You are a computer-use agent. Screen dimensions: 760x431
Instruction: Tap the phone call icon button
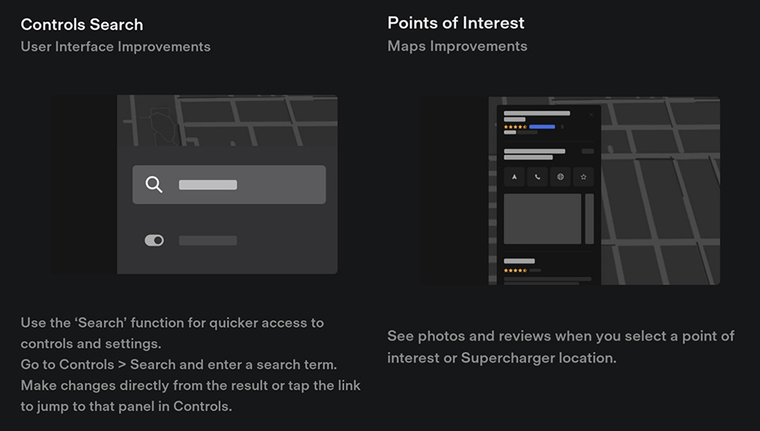point(538,177)
